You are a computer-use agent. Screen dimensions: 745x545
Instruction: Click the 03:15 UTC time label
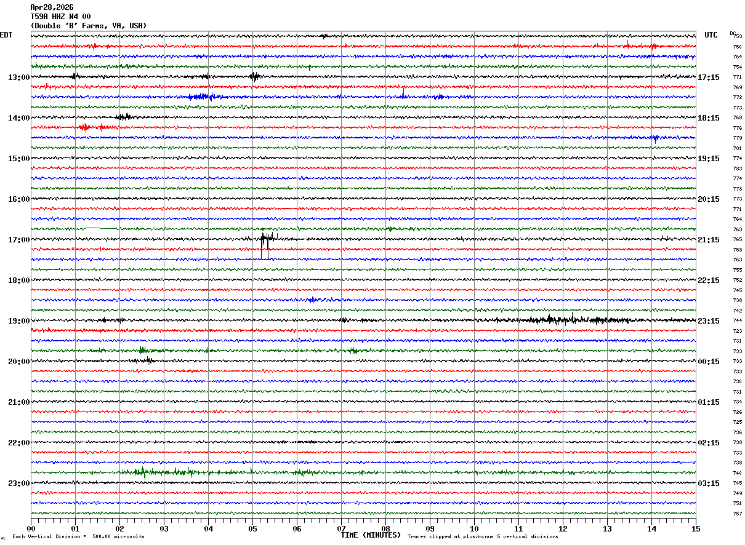point(708,483)
